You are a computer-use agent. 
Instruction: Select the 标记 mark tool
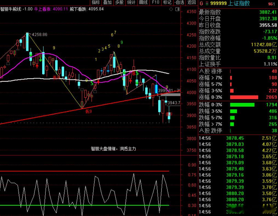coord(167,2)
